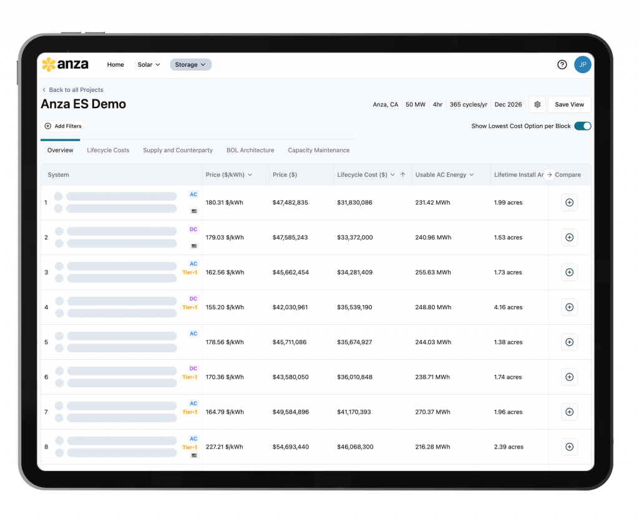
Task: Expand the Solar navigation dropdown
Action: coord(149,64)
